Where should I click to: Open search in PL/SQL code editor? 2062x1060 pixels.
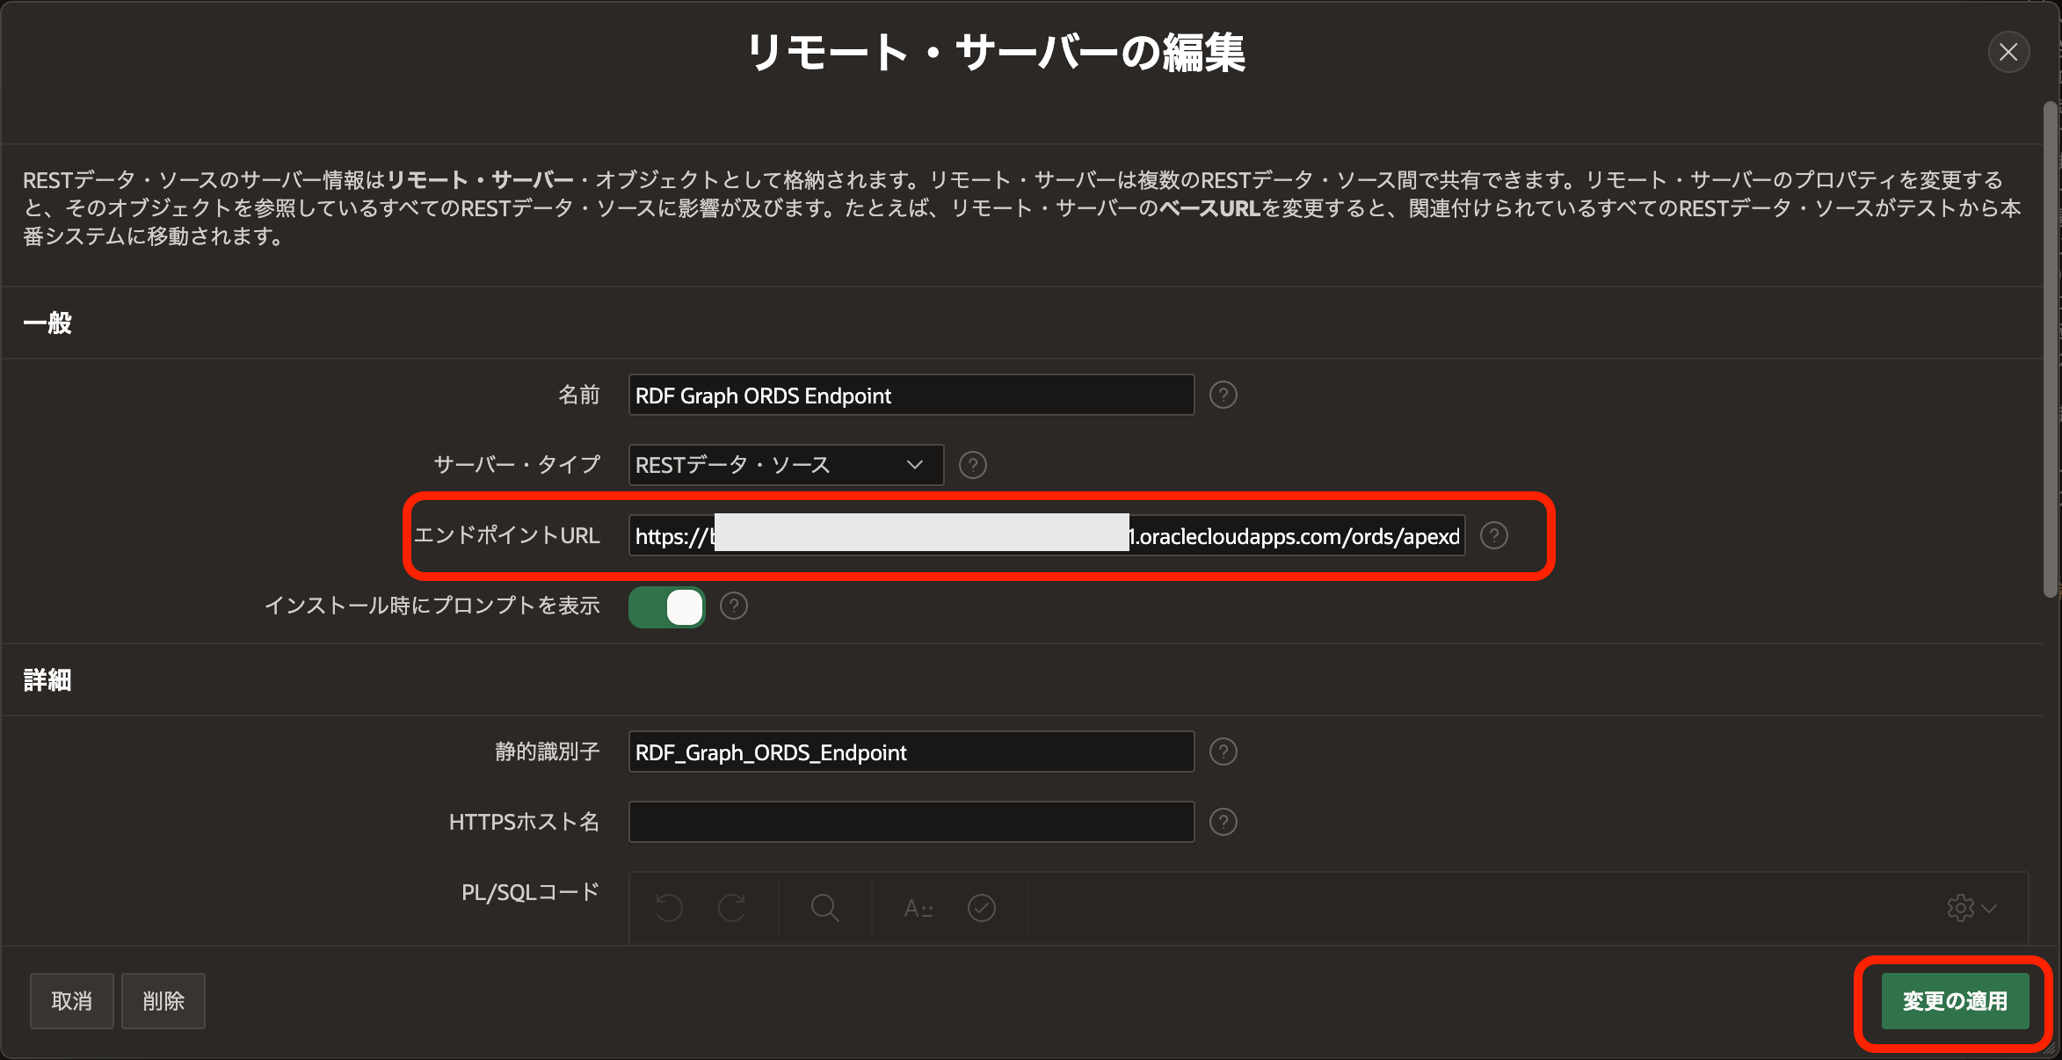coord(824,908)
